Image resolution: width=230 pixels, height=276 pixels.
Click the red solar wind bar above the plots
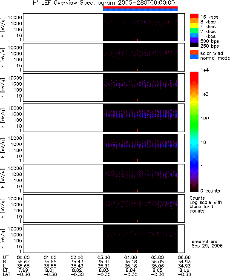pyautogui.click(x=140, y=8)
